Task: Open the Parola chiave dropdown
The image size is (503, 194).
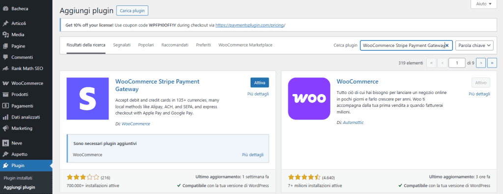Action: (474, 46)
